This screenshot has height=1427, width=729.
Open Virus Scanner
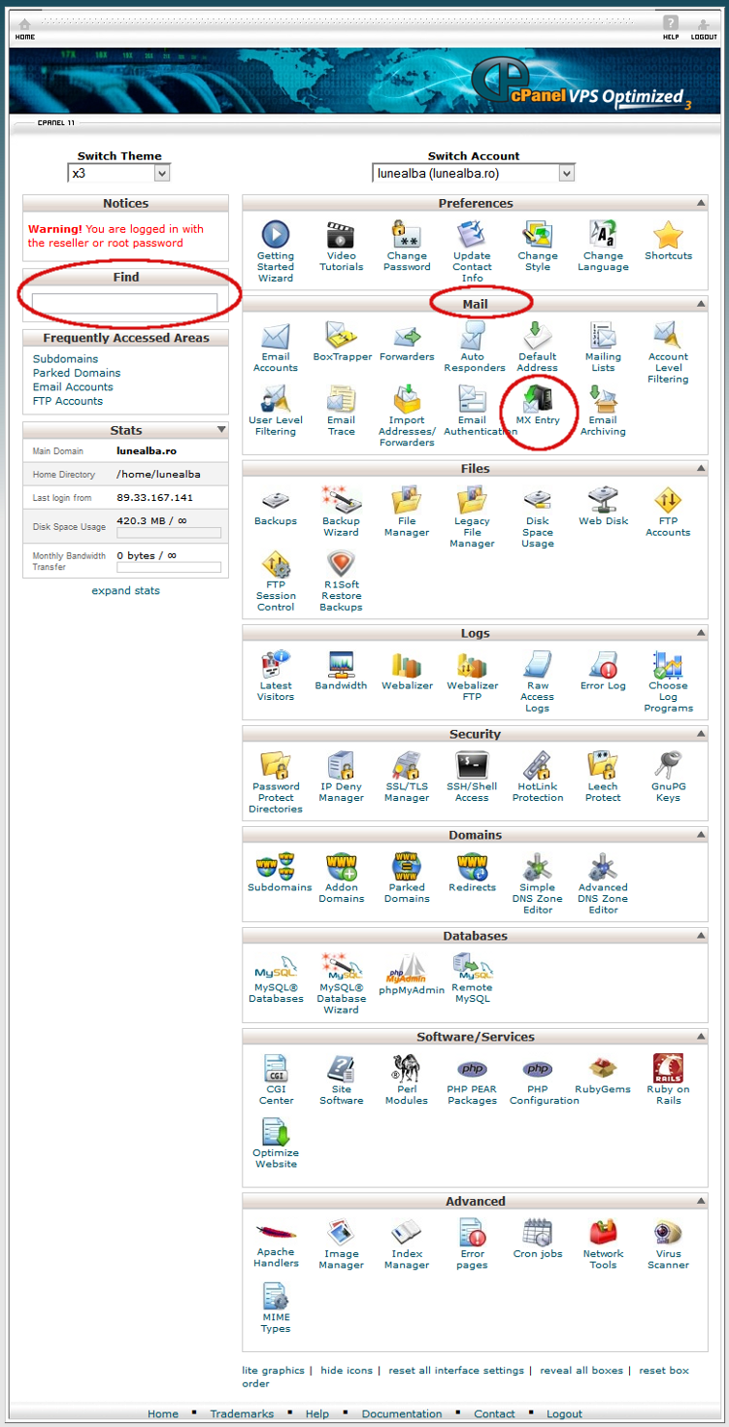[x=668, y=1245]
